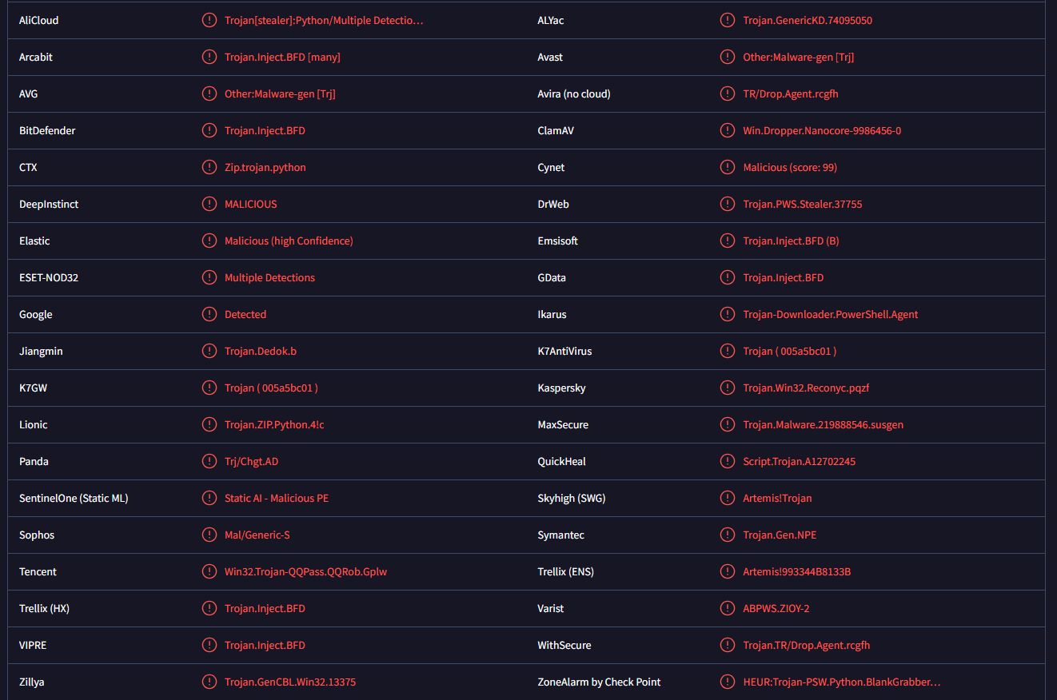Click the TR/Drop.Agent.rcgfh result for Avira
This screenshot has width=1057, height=700.
pyautogui.click(x=791, y=93)
